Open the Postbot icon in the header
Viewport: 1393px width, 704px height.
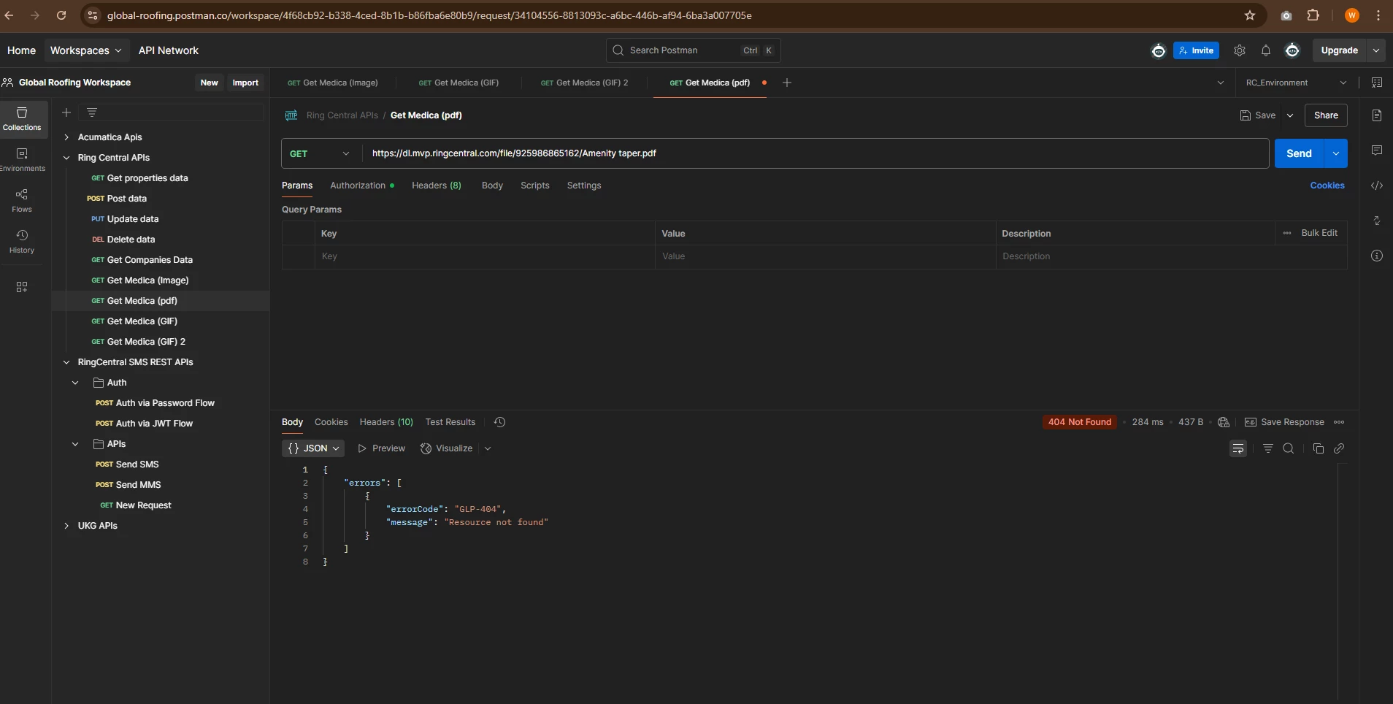(1159, 50)
